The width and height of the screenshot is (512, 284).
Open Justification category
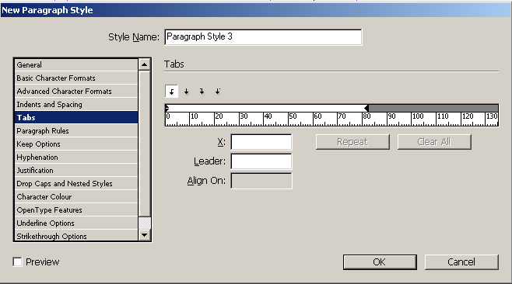[x=76, y=171]
